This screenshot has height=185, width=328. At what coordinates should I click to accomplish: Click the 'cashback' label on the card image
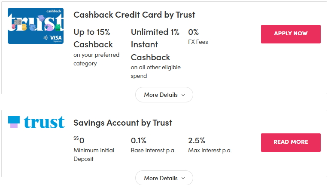pos(55,11)
